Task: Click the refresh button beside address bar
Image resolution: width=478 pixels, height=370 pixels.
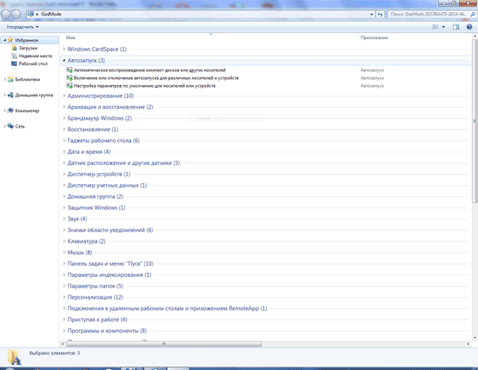Action: [x=380, y=14]
